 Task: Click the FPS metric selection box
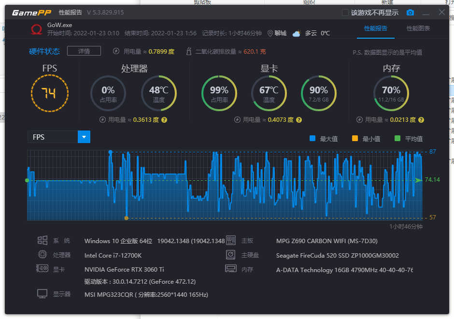pyautogui.click(x=59, y=137)
